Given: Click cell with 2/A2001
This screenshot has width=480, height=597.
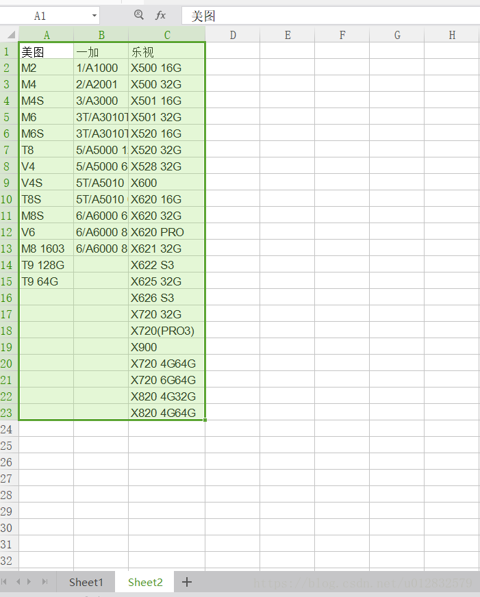Looking at the screenshot, I should pyautogui.click(x=101, y=84).
